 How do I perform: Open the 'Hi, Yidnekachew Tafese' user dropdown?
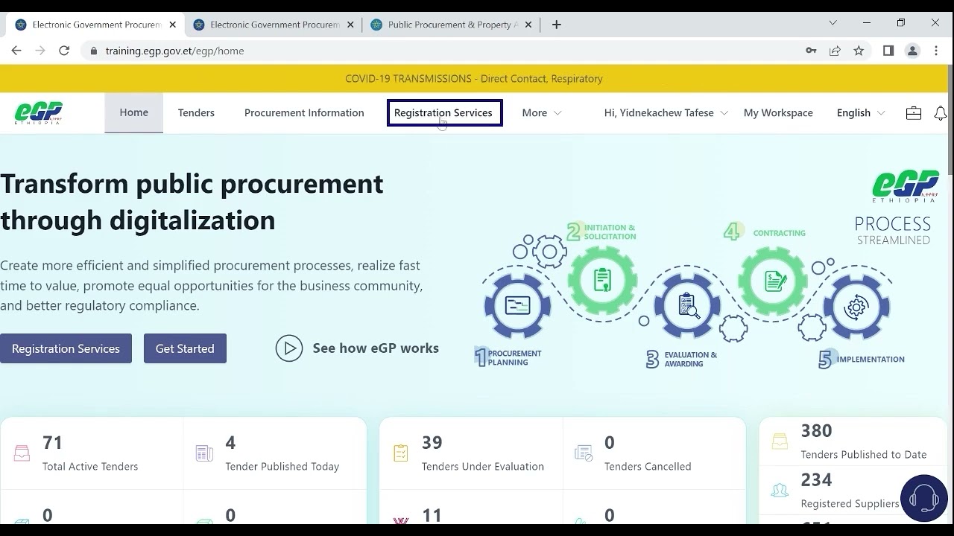pos(666,113)
